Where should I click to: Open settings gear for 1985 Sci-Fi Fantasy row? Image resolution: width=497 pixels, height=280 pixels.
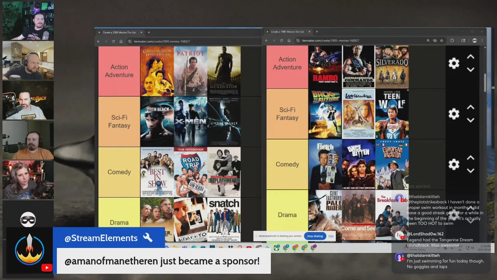tap(454, 114)
